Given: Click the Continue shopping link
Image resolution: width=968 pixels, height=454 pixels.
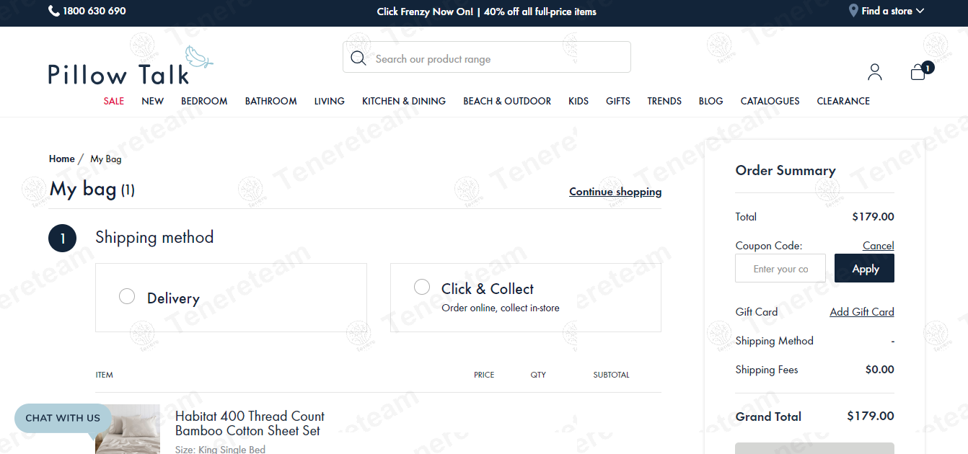Looking at the screenshot, I should coord(615,192).
